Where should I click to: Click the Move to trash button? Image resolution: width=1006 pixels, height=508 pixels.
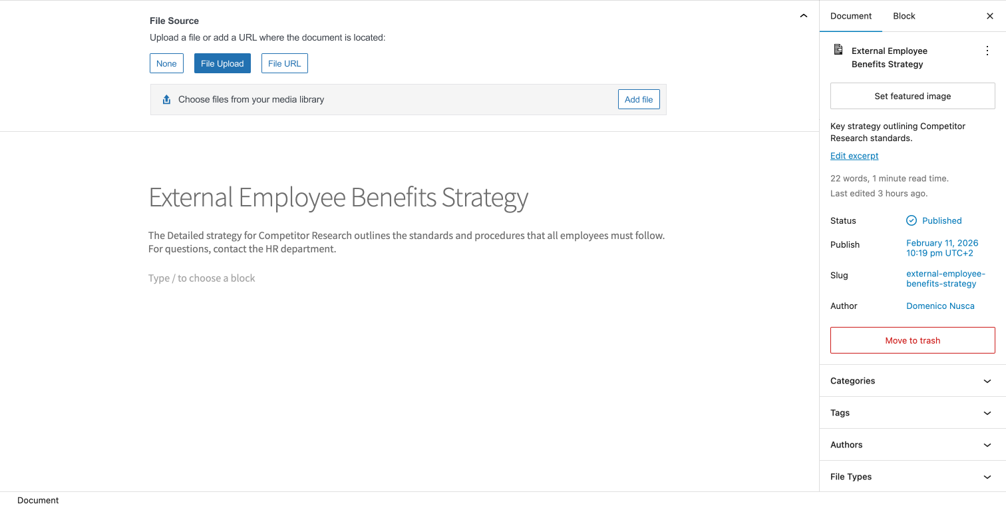(912, 340)
